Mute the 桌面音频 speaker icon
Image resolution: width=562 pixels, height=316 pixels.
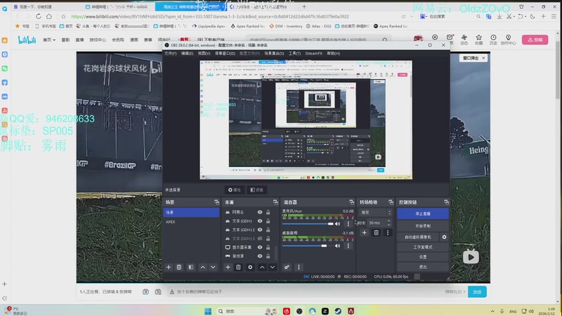click(338, 246)
